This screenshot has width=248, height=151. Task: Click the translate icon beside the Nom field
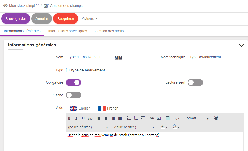118,57
